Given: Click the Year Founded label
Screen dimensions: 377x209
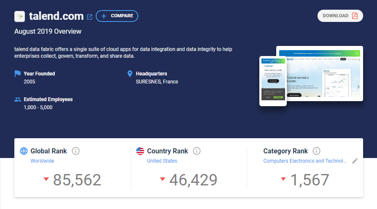Looking at the screenshot, I should [39, 73].
